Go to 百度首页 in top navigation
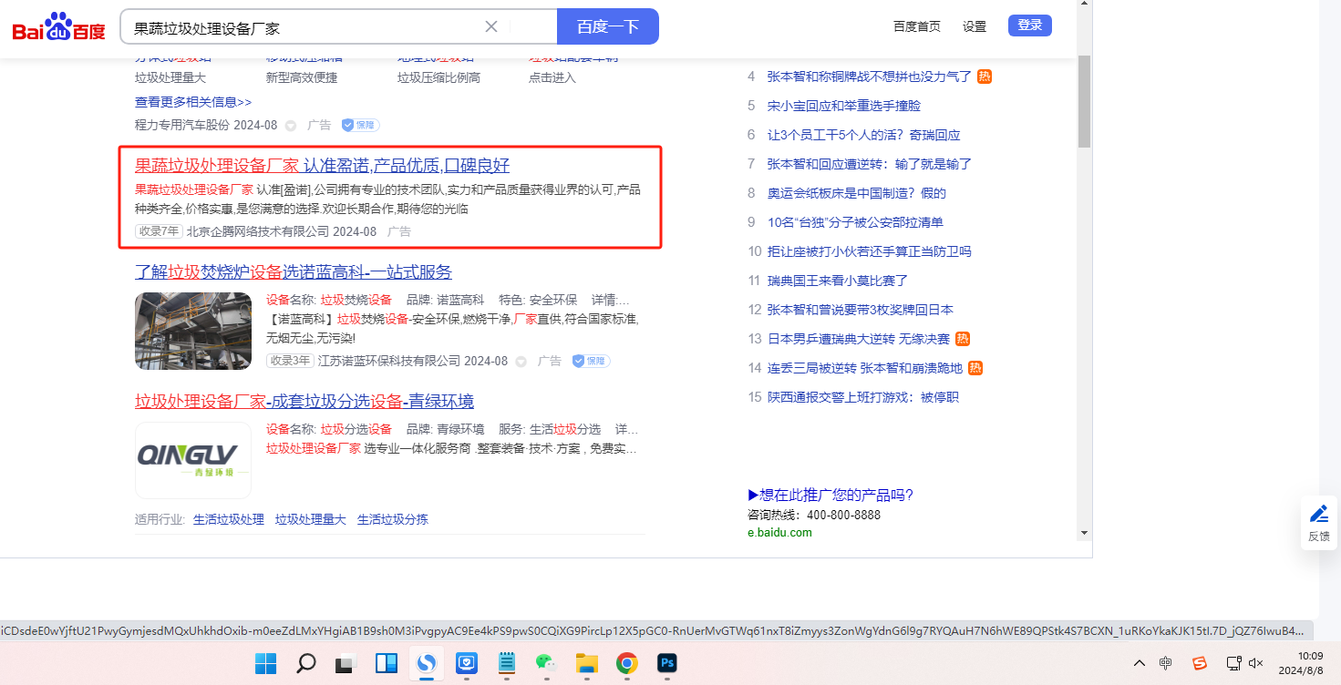1341x685 pixels. point(916,26)
